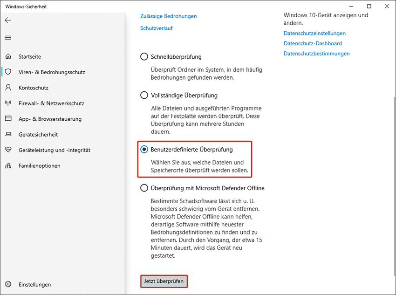This screenshot has width=396, height=295.
Task: Click the Kontoschutz person icon
Action: 8,88
